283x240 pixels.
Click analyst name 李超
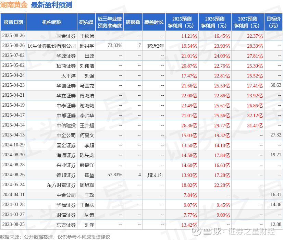[x=89, y=145]
